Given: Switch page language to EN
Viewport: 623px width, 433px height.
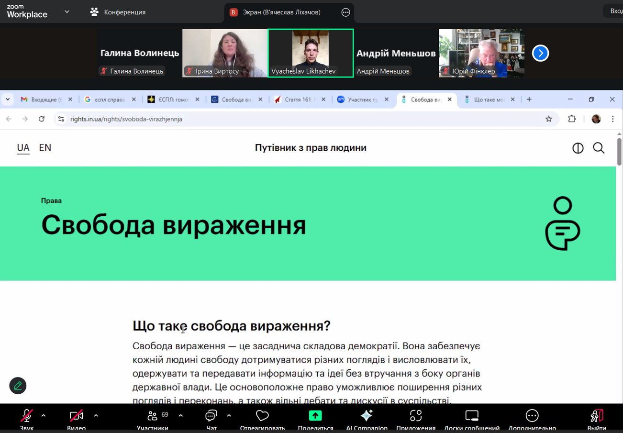Looking at the screenshot, I should [x=45, y=148].
